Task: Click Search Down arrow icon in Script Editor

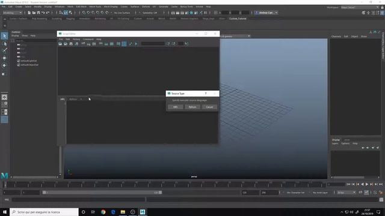Action: click(x=168, y=44)
